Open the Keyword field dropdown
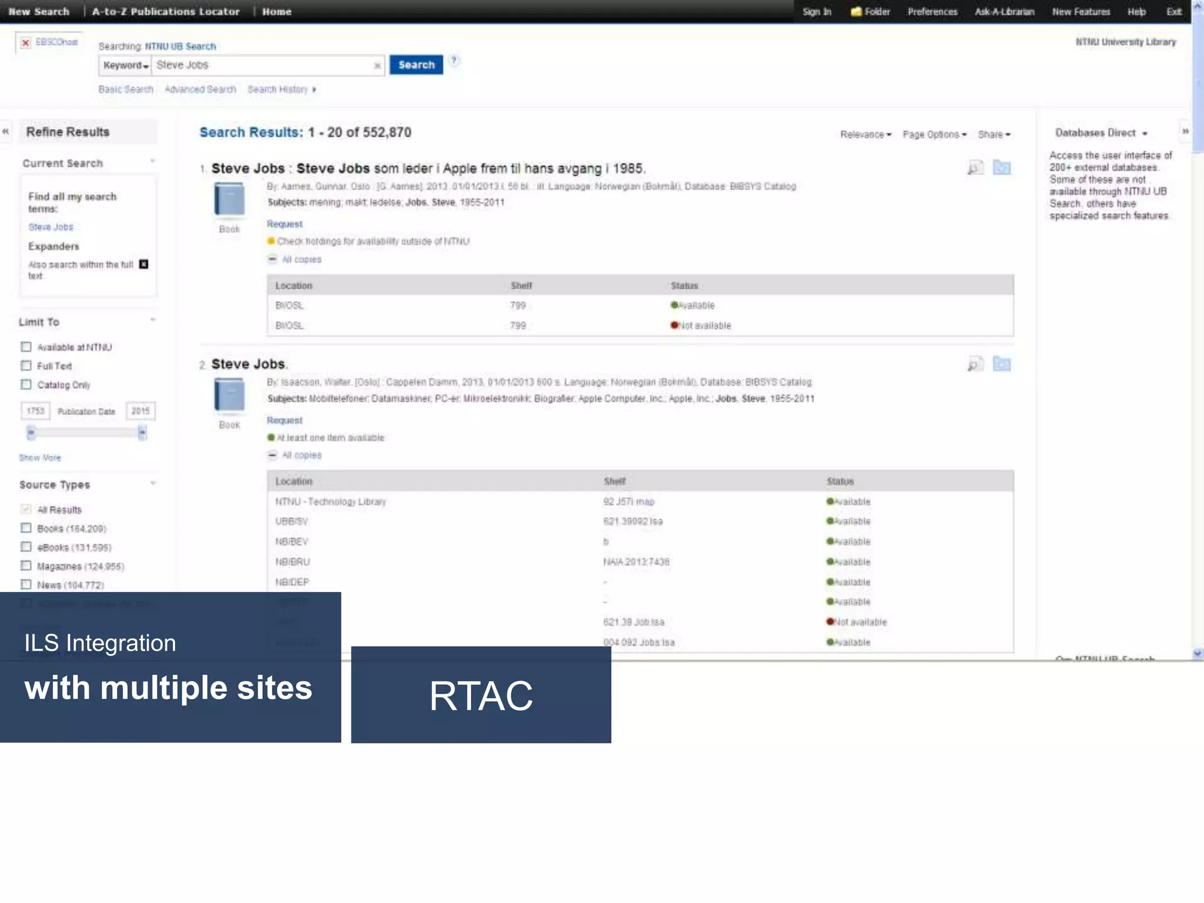Viewport: 1204px width, 903px height. pos(125,65)
